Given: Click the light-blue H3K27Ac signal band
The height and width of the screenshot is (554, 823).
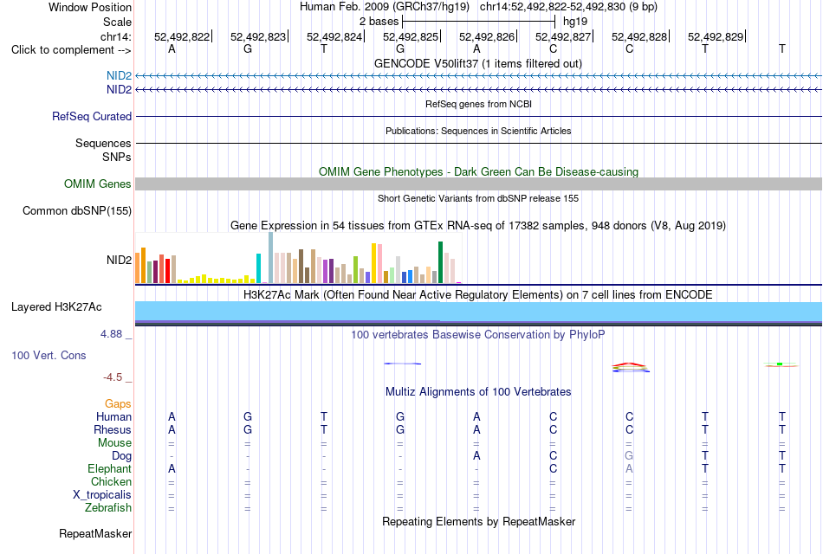Looking at the screenshot, I should pyautogui.click(x=478, y=311).
